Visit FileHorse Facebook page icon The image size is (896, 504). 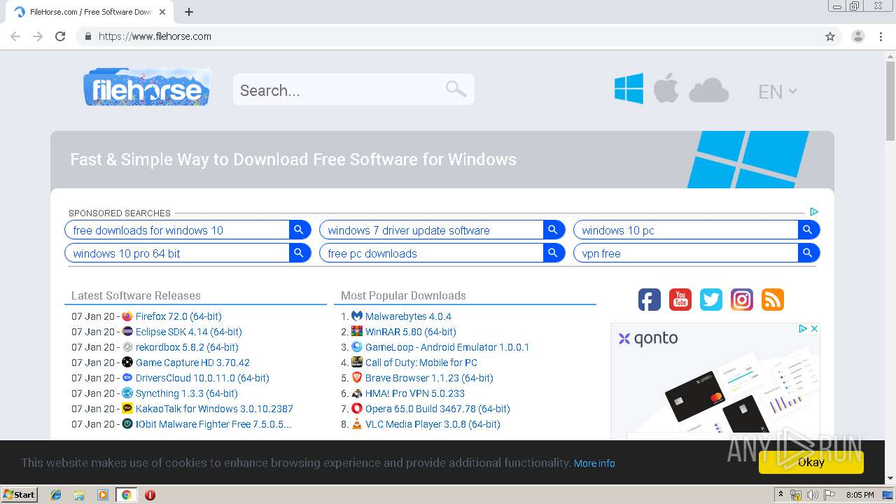pyautogui.click(x=650, y=300)
